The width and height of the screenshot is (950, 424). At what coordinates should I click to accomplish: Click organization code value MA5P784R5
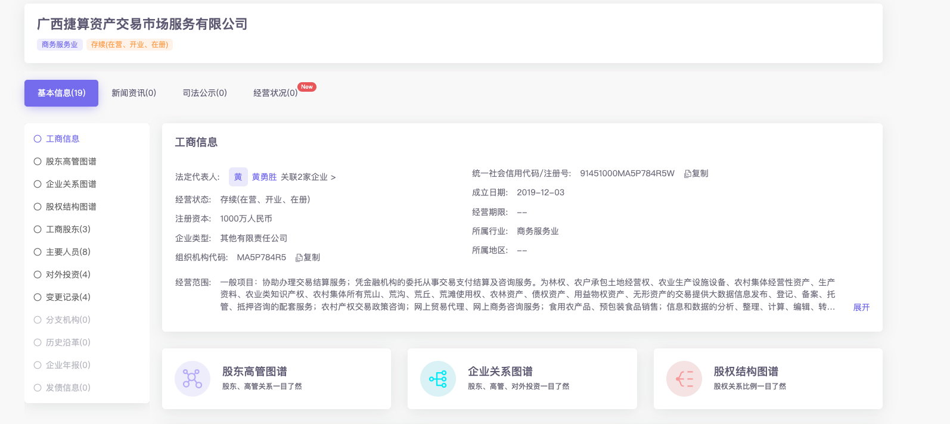[x=262, y=257]
